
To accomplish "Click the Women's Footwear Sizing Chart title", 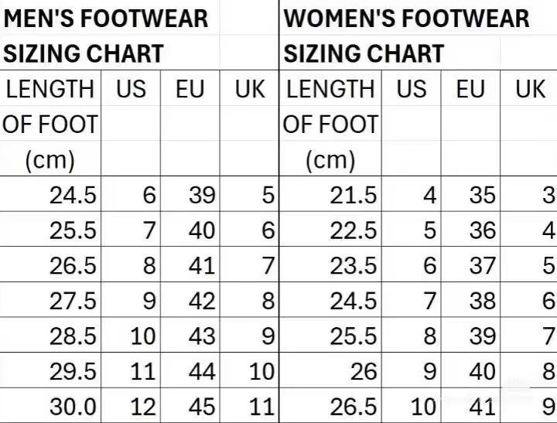I will click(407, 36).
